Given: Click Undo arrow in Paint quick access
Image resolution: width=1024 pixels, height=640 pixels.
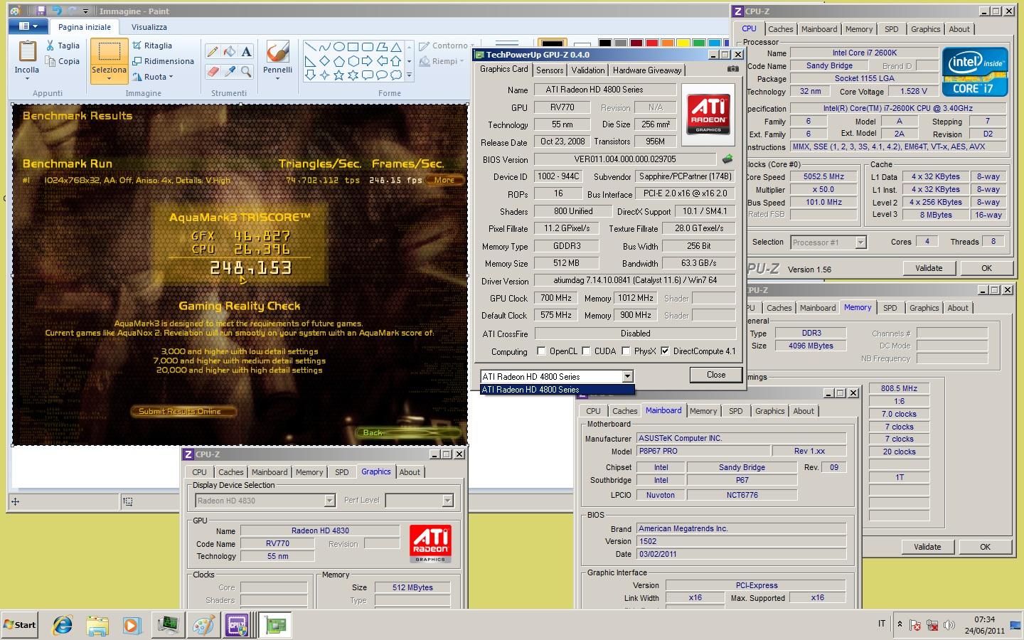Looking at the screenshot, I should pyautogui.click(x=57, y=11).
